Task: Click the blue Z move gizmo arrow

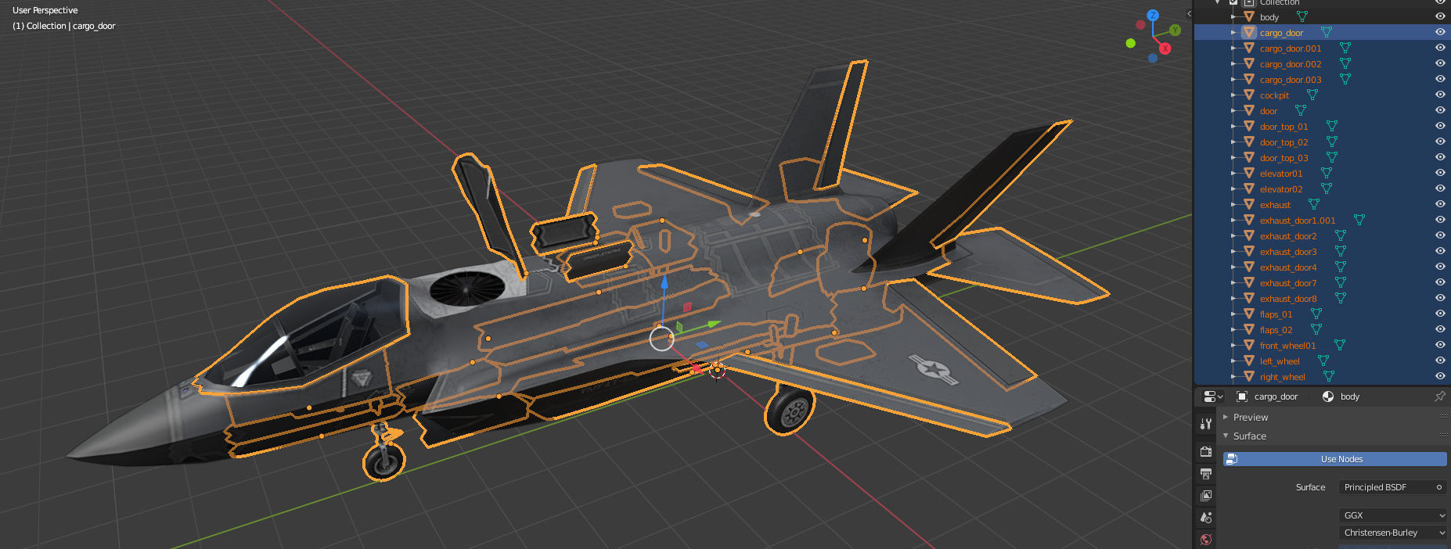Action: click(664, 282)
